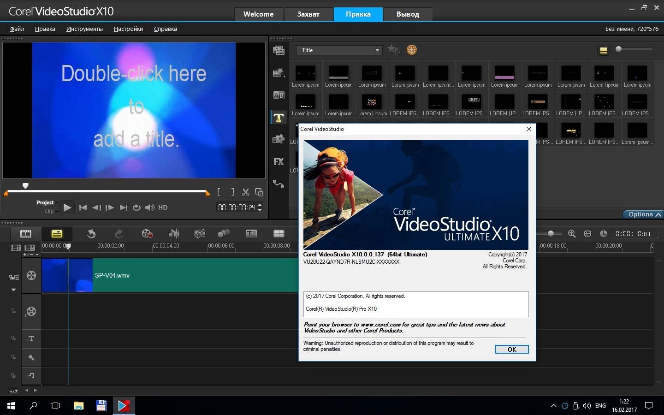Open the Настройки menu
Screen dimensions: 664x415
pyautogui.click(x=128, y=29)
